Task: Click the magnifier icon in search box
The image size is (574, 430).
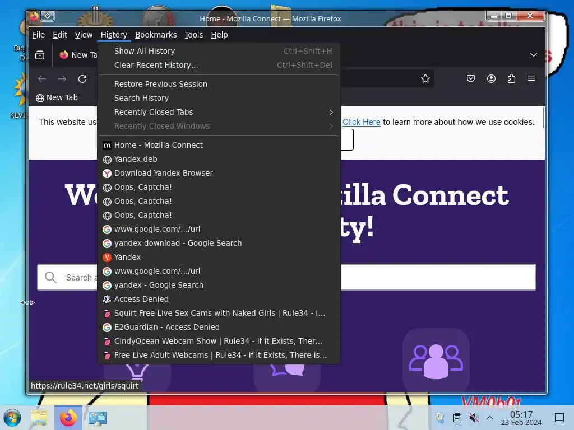Action: point(50,278)
